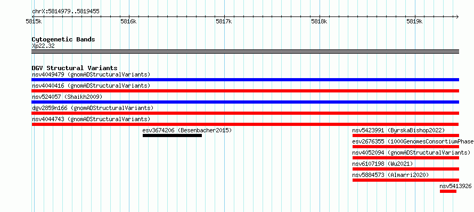The width and height of the screenshot is (474, 212).
Task: Click the chrX:5814979..5819455 coordinates label
Action: [66, 12]
